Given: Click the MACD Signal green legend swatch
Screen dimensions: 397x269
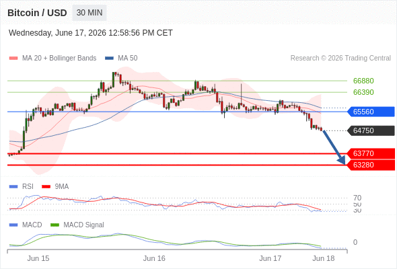Looking at the screenshot, I should click(x=55, y=225).
